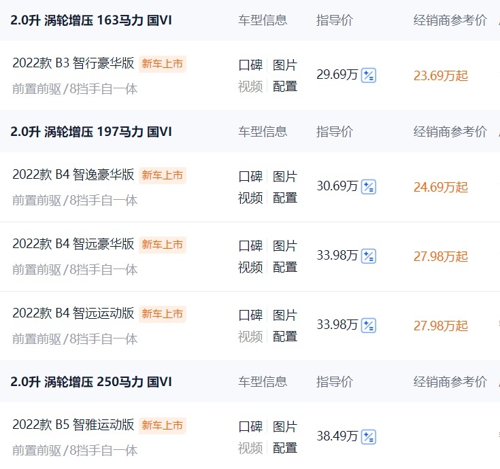Click dealer price 27.98万起 for 智远运动版

coord(441,326)
